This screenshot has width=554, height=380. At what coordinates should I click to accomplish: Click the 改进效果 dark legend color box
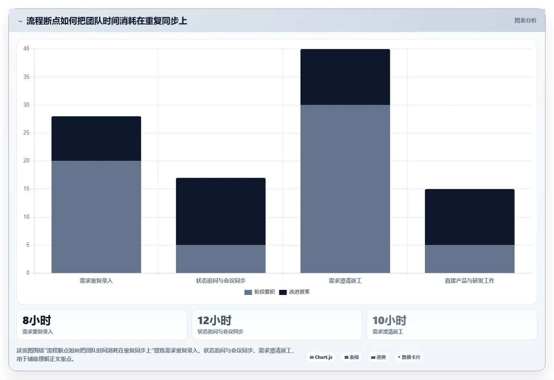pyautogui.click(x=283, y=292)
